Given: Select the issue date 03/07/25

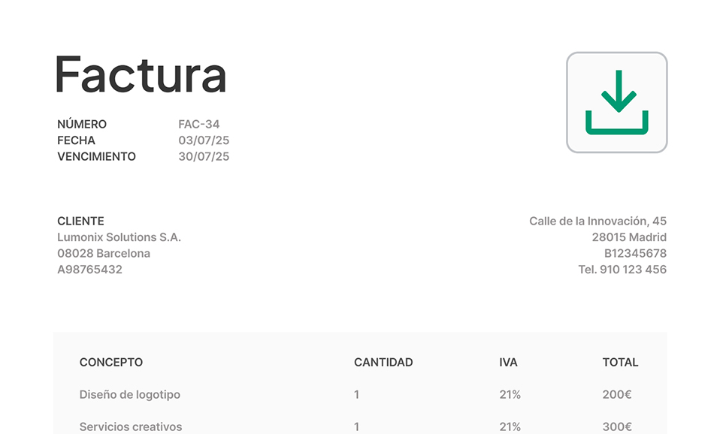Looking at the screenshot, I should coord(204,140).
